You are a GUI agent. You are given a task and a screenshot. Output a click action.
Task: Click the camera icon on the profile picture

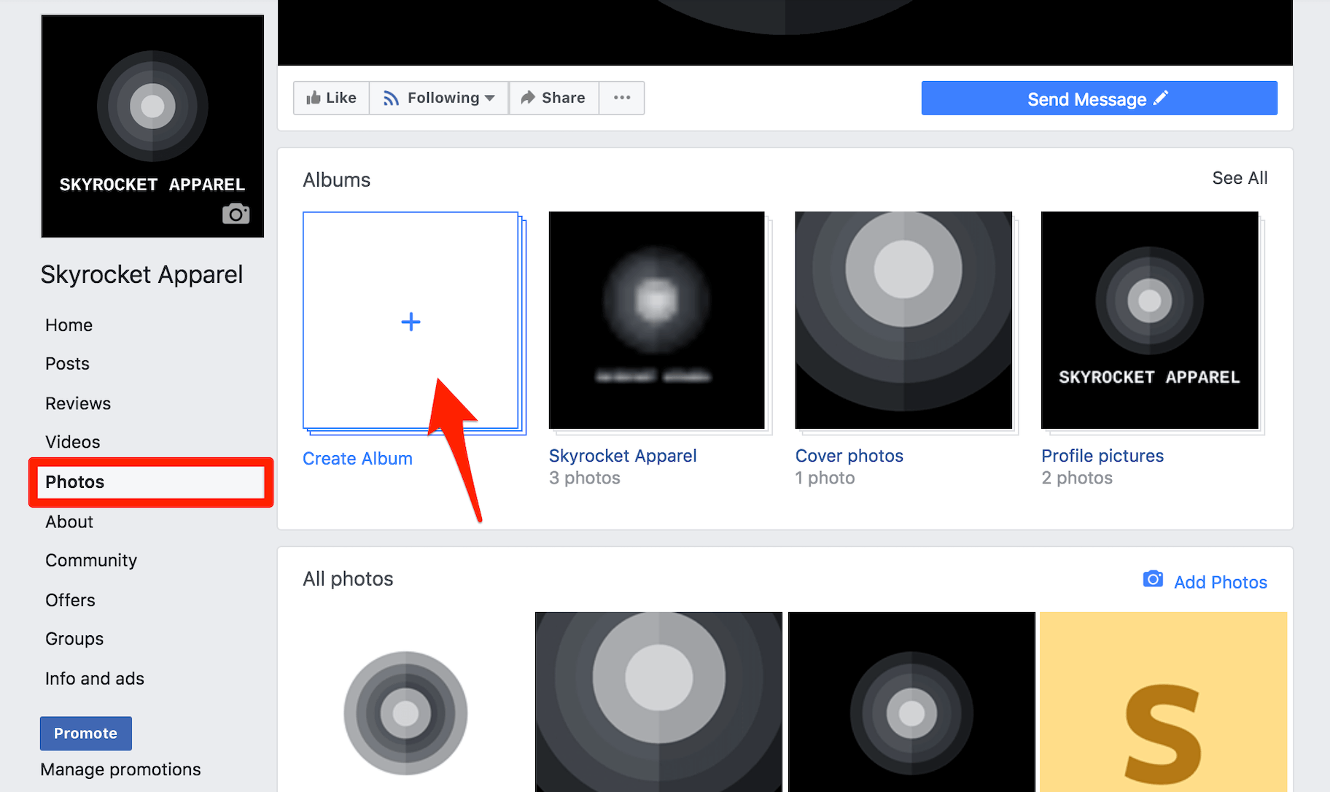236,214
